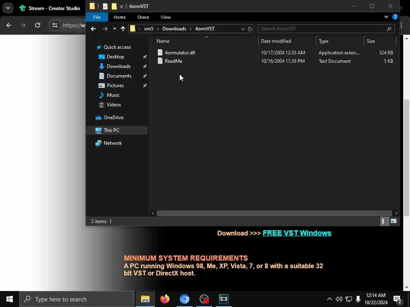Open Desktop in the navigation pane
This screenshot has height=307, width=410.
[115, 57]
